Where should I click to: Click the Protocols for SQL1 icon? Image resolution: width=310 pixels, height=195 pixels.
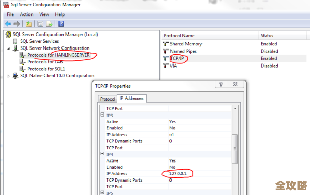pos(22,69)
